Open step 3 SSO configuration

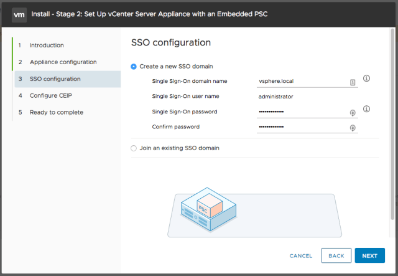pos(68,79)
